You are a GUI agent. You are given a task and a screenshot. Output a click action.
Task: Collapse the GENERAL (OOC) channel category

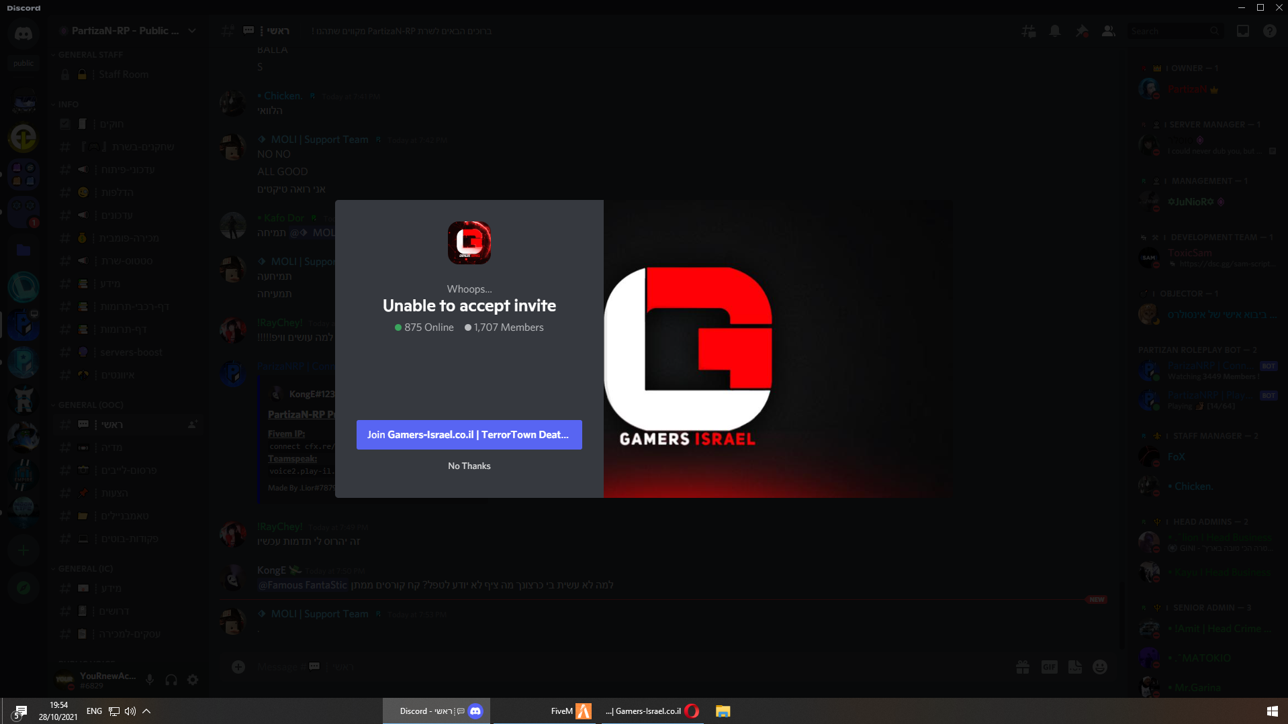coord(90,405)
